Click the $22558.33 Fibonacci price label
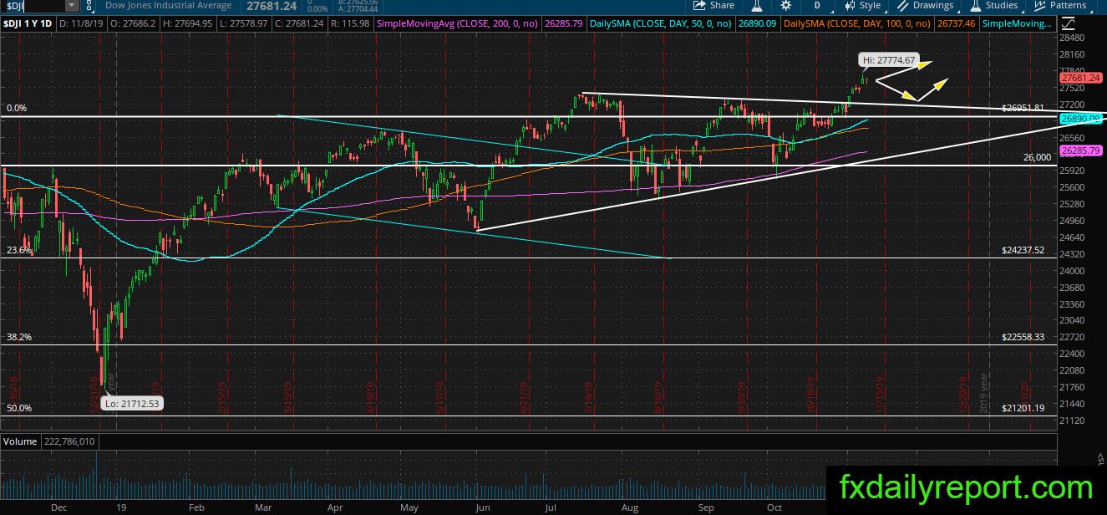The image size is (1107, 515). (1023, 337)
